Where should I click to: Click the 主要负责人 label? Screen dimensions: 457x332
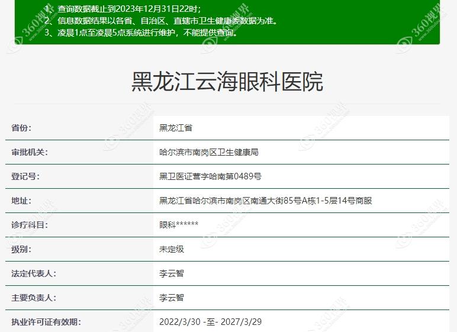[x=34, y=298]
